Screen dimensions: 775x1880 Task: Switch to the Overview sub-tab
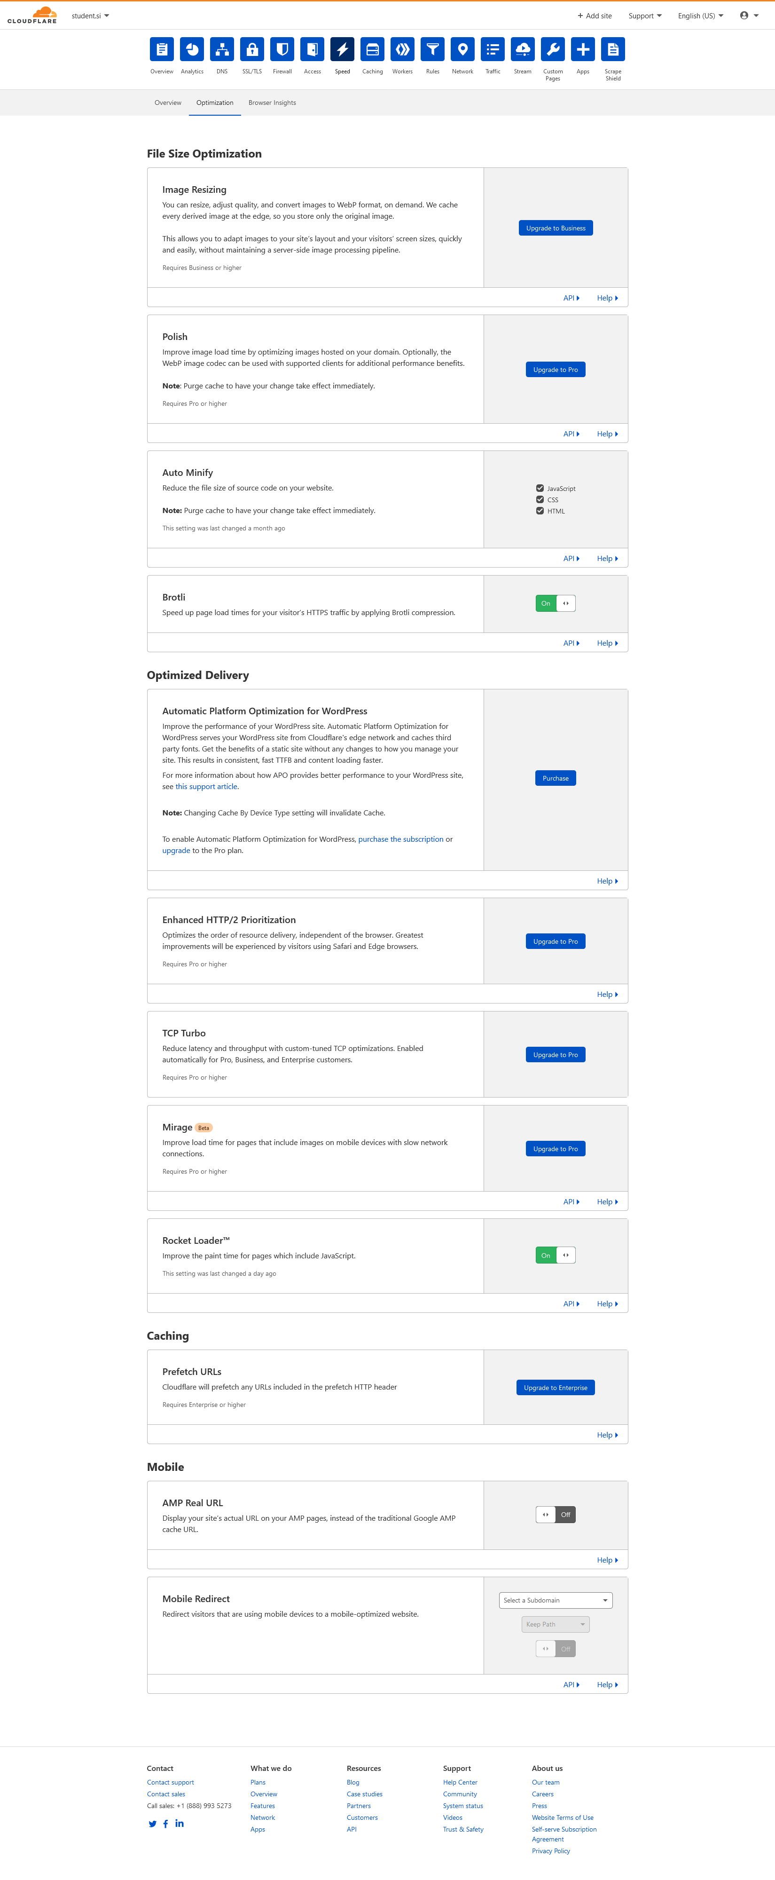168,103
